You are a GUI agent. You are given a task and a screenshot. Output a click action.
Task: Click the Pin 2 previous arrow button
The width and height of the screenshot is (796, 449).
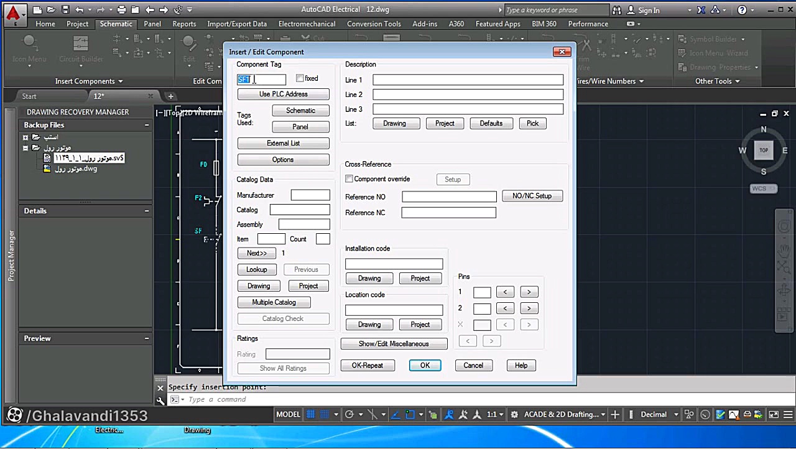pos(506,308)
